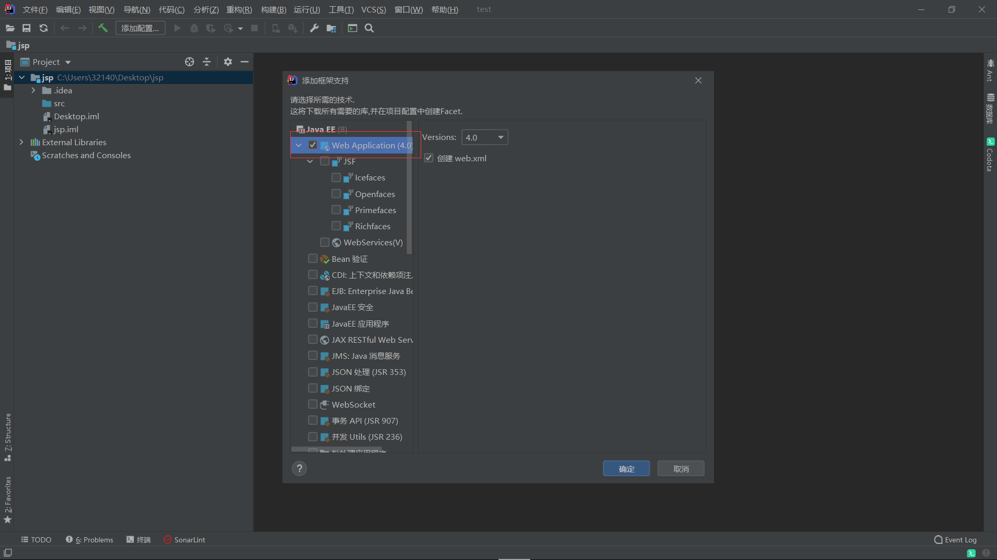
Task: Open the Project panel gear options
Action: click(x=228, y=62)
